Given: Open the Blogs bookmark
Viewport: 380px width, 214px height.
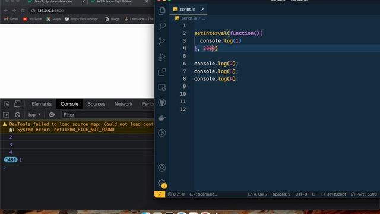Looking at the screenshot, I should (112, 19).
